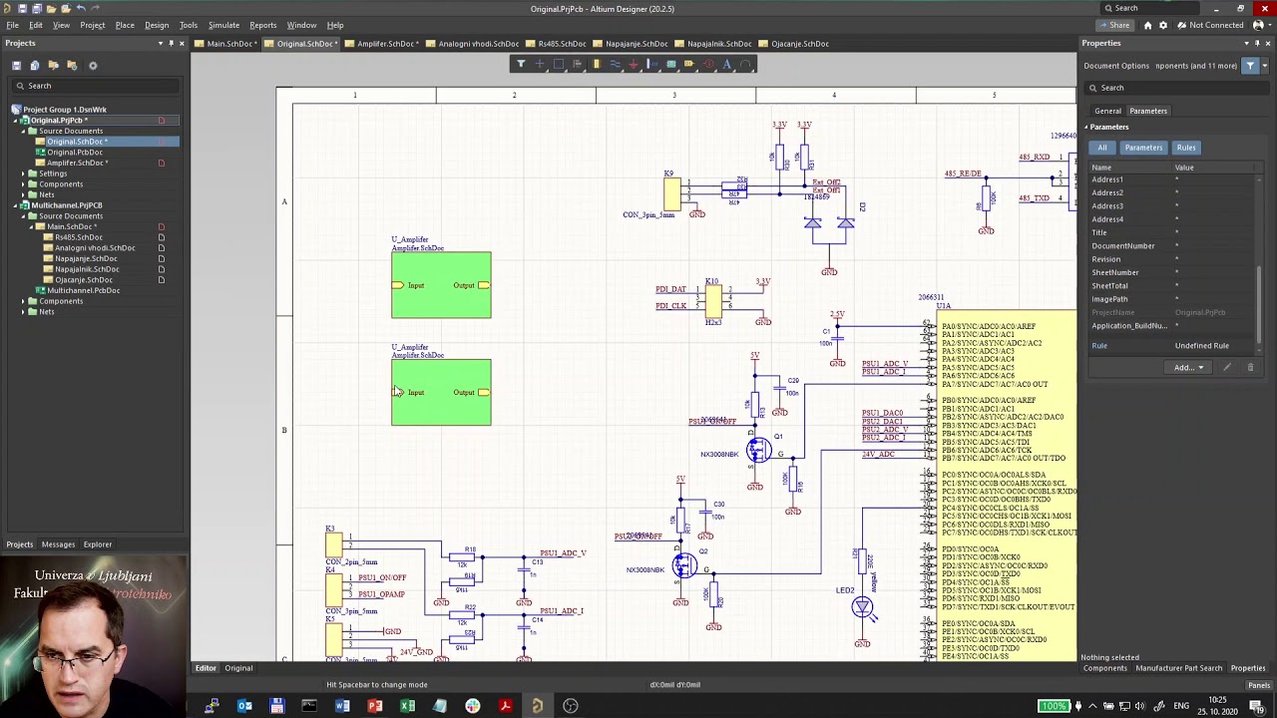Open the File menu

12,25
